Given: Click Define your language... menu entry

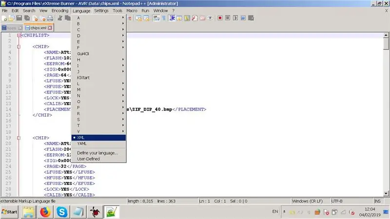Looking at the screenshot, I should (x=99, y=153).
